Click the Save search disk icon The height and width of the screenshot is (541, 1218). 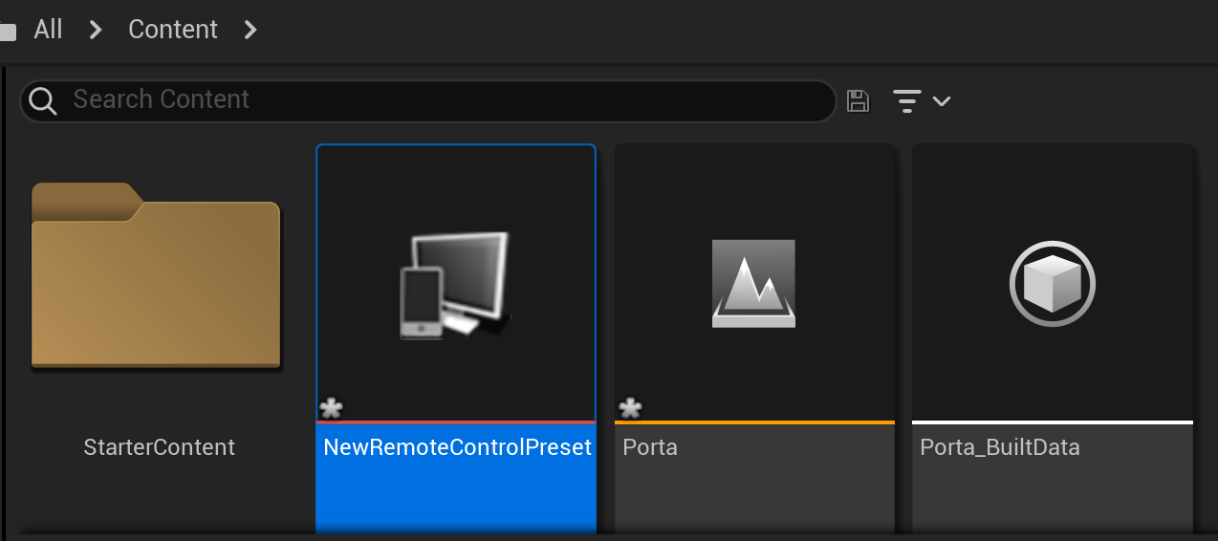pos(859,100)
